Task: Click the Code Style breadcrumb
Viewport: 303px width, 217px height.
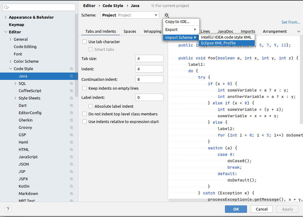Action: [x=113, y=6]
